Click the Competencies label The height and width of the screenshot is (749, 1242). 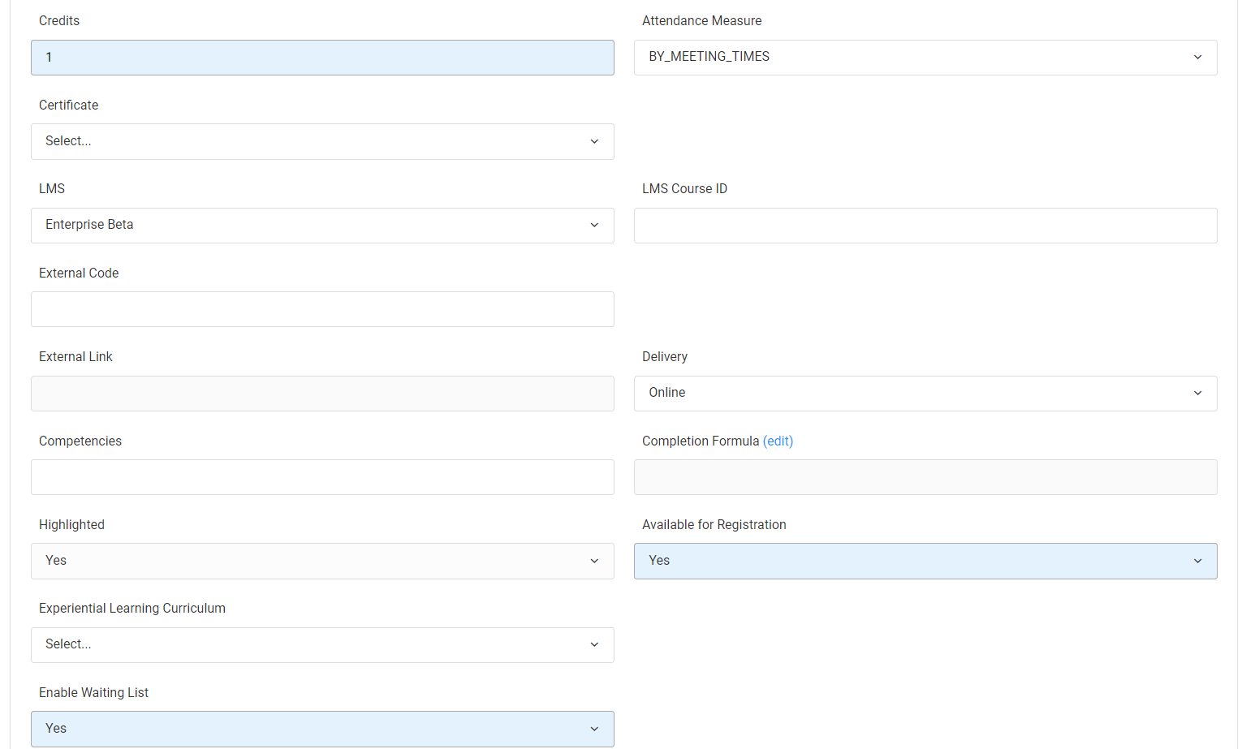point(80,441)
